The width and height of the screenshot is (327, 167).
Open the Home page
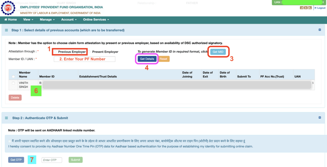click(x=11, y=19)
